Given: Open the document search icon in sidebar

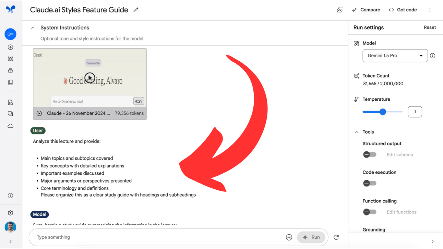Looking at the screenshot, I should [x=10, y=102].
